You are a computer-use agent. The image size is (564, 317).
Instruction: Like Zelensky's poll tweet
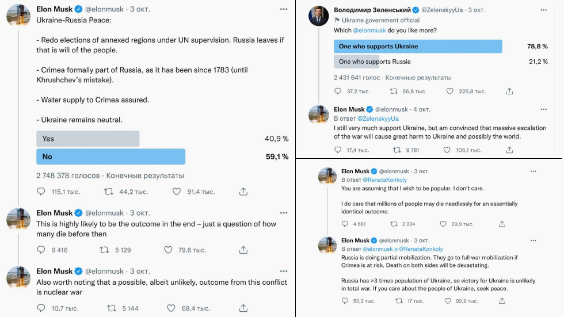point(449,91)
